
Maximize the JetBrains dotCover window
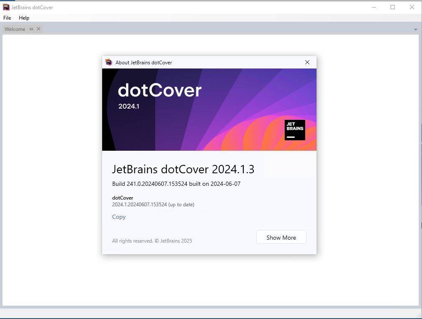[x=393, y=7]
